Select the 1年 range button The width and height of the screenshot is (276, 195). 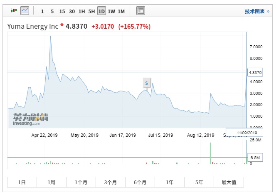click(170, 182)
